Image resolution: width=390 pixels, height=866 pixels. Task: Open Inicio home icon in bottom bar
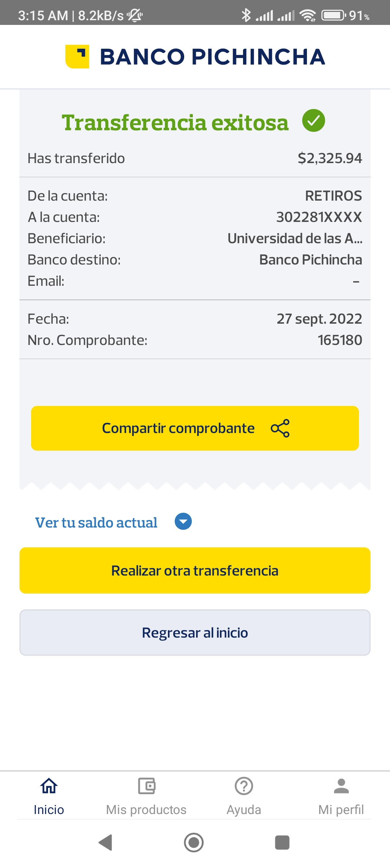(49, 786)
